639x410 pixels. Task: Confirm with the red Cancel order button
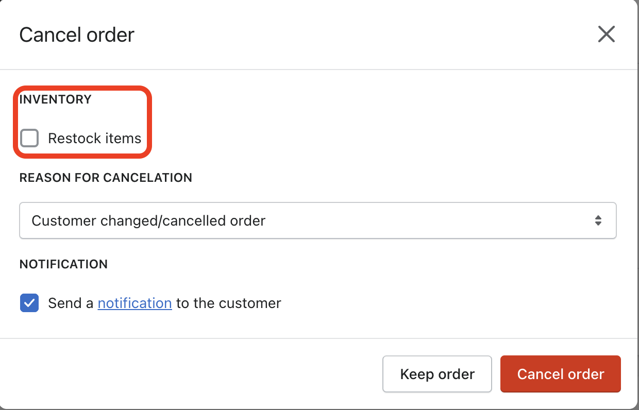click(x=560, y=374)
